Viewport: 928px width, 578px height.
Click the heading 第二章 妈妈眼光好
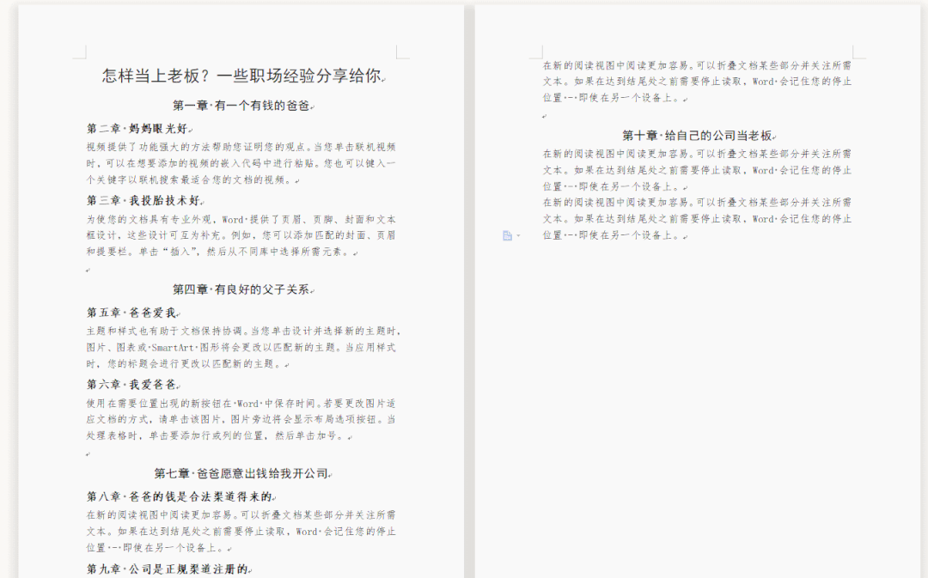pos(137,128)
